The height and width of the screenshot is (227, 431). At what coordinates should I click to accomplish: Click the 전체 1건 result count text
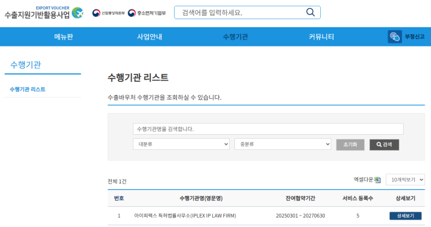coord(117,181)
